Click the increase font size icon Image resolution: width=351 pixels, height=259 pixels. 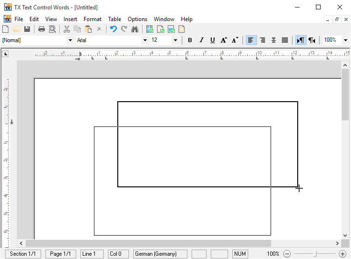[224, 40]
